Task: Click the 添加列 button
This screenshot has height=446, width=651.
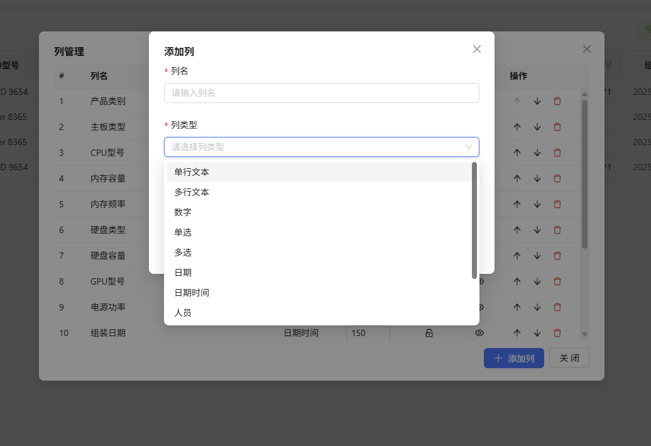Action: 513,357
